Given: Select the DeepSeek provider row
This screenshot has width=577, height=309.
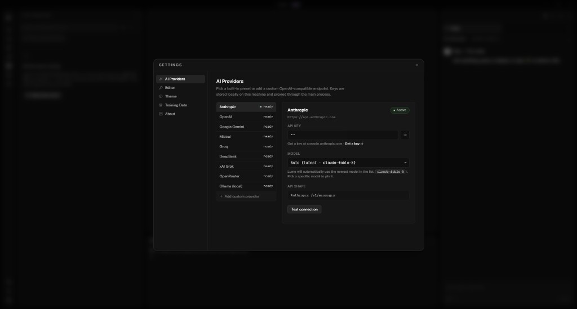Looking at the screenshot, I should click(246, 156).
